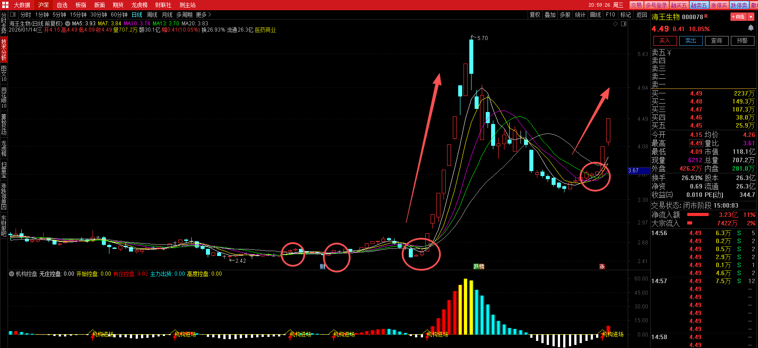758x348 pixels.
Task: Open the 技术分析 left sidebar tab
Action: 4,49
